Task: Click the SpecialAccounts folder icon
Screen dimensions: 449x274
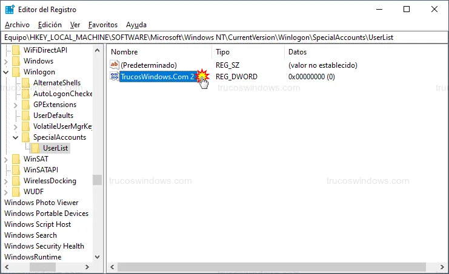Action: point(26,137)
